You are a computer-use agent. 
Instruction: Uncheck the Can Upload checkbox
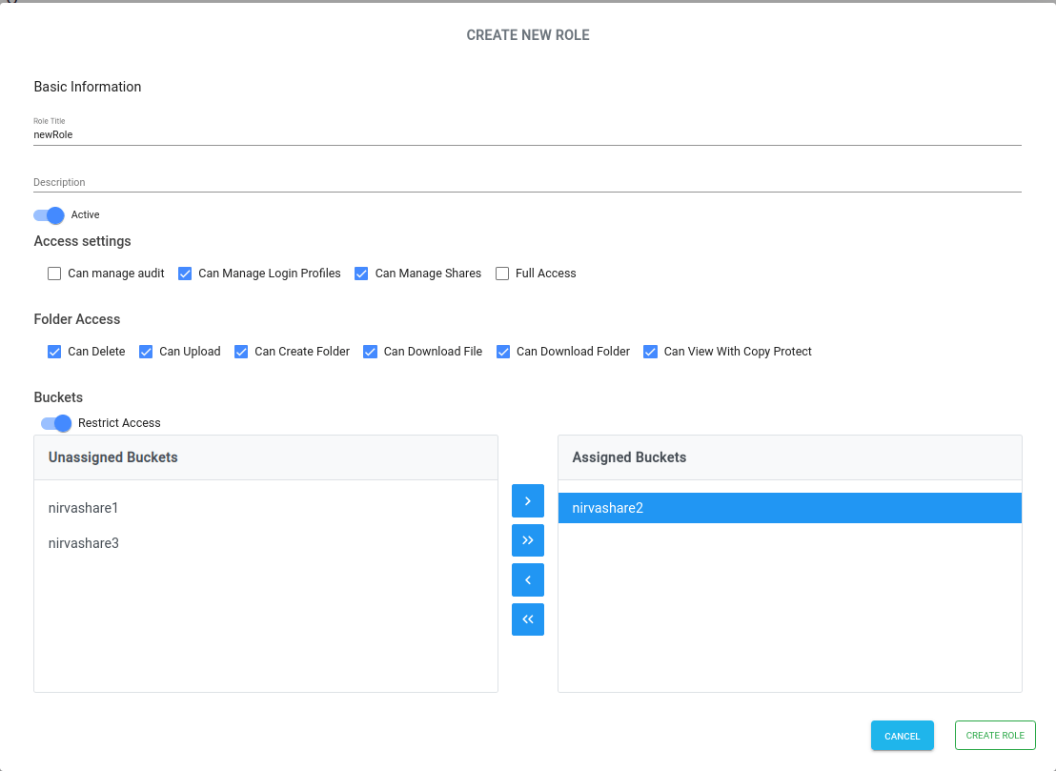click(146, 352)
